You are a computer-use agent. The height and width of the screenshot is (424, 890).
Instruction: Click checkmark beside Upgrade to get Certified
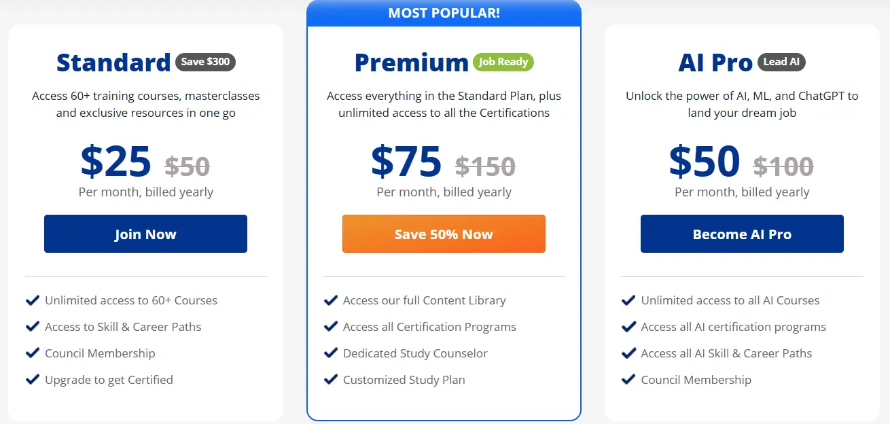32,380
